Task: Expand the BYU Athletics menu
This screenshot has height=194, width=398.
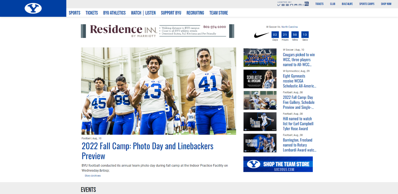Action: click(114, 13)
